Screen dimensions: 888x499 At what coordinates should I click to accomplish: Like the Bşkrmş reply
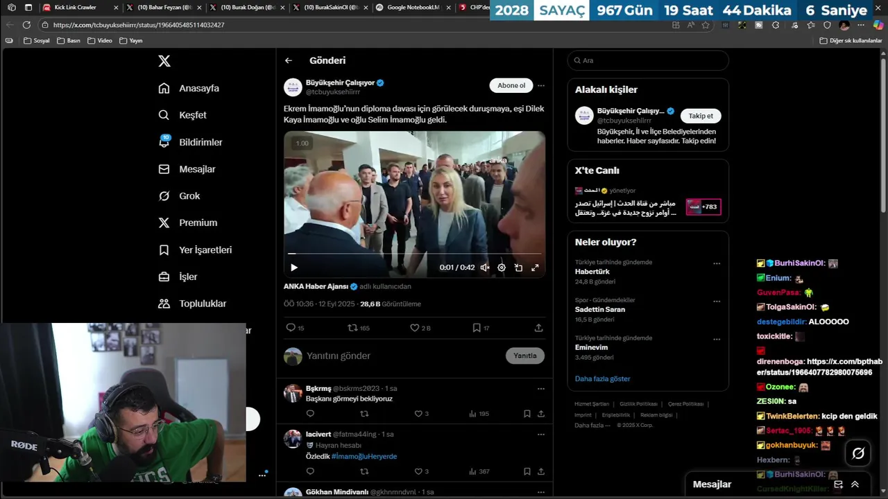click(x=421, y=414)
